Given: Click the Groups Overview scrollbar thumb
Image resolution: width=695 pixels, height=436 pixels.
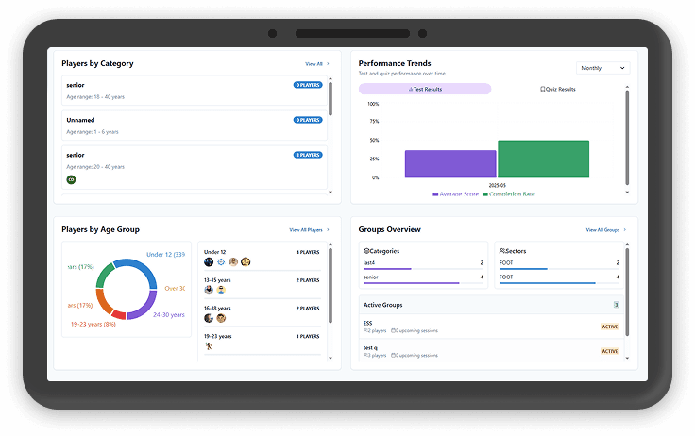Looking at the screenshot, I should pyautogui.click(x=627, y=292).
